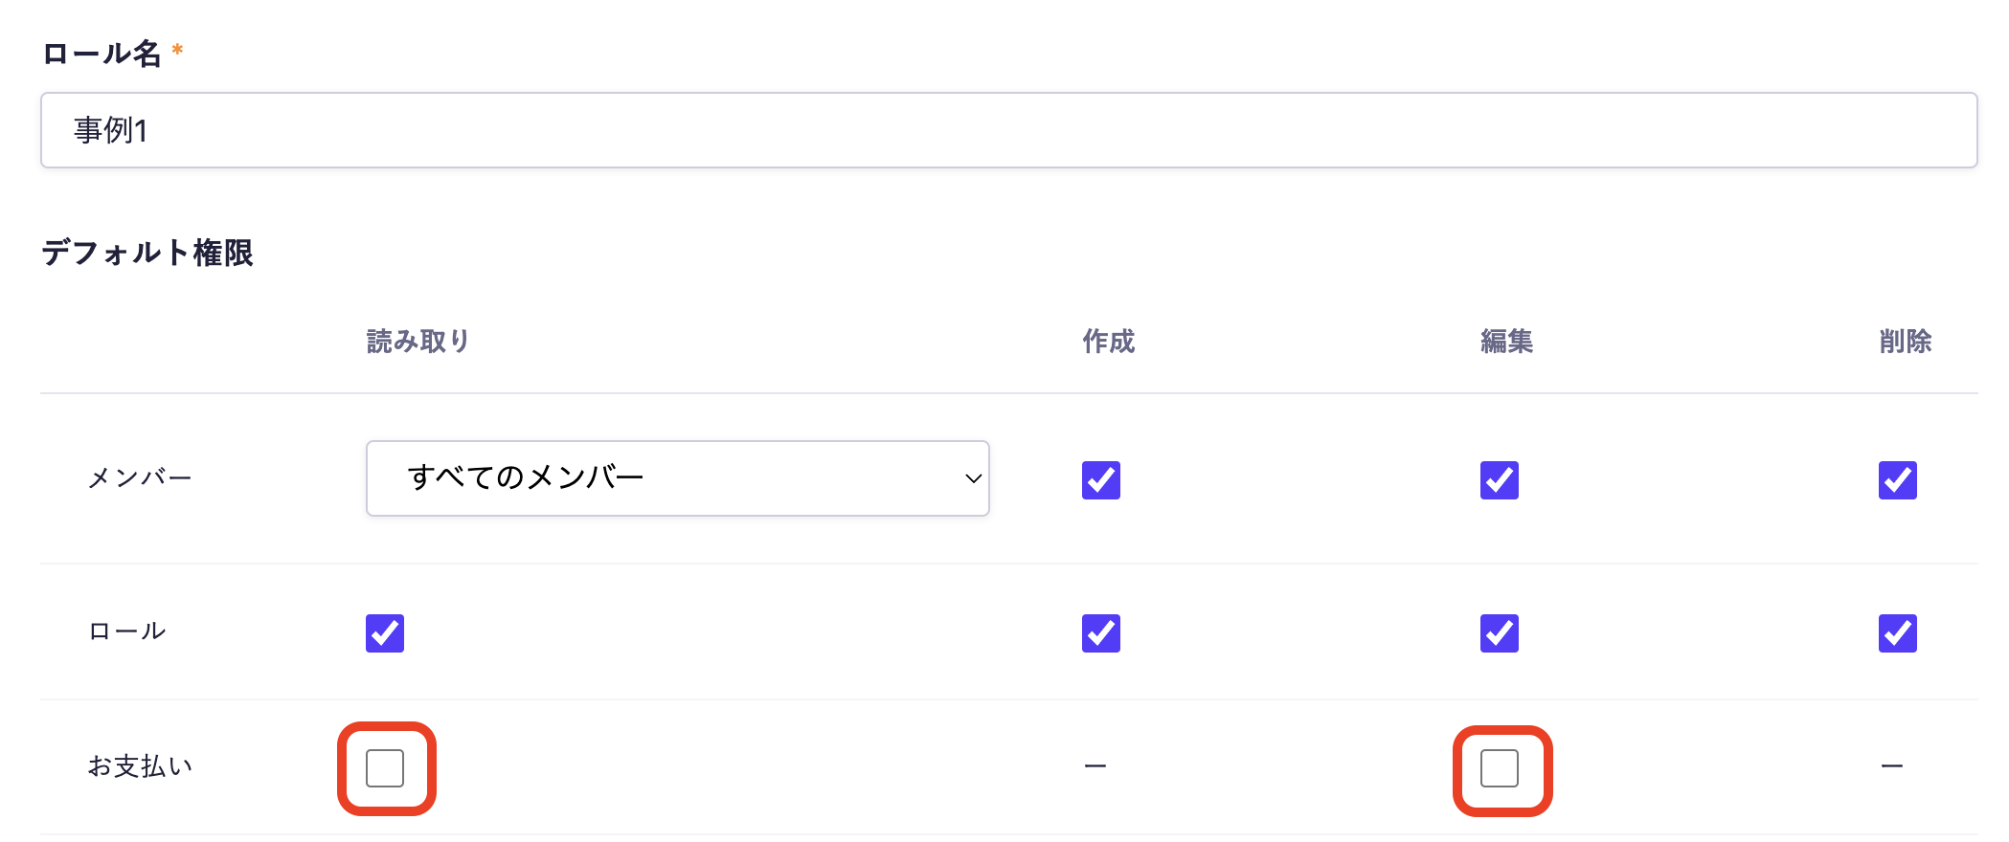The width and height of the screenshot is (2009, 842).
Task: Uncheck メンバー 作成 permission checkbox
Action: 1100,480
